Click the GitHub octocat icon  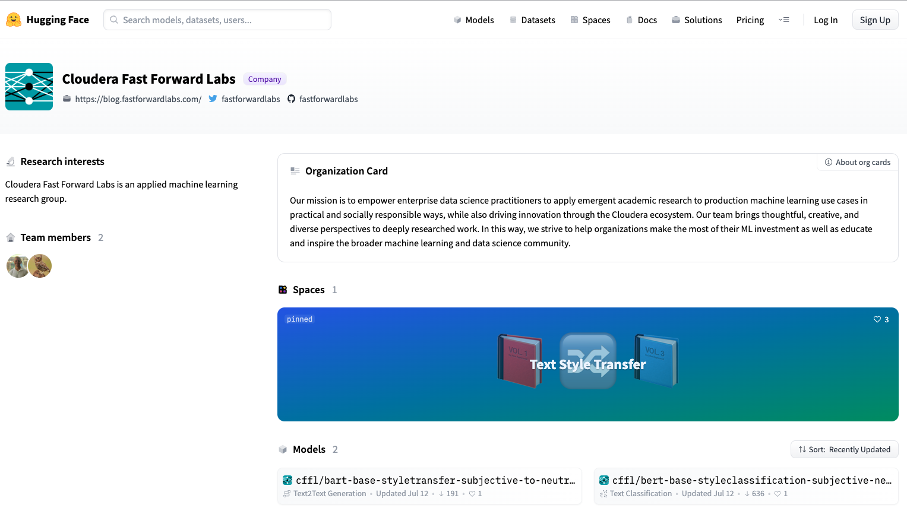pos(291,99)
